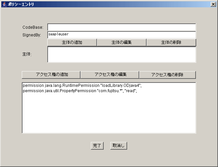Click the CodeBase label
Screen dimensions: 218x167
(x=33, y=27)
